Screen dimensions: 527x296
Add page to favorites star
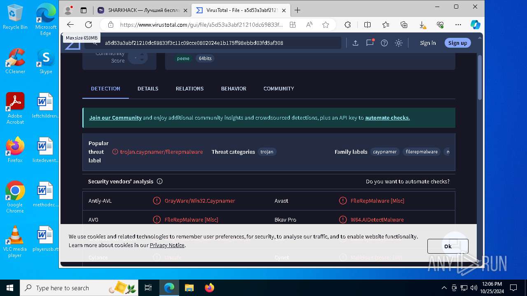coord(326,25)
